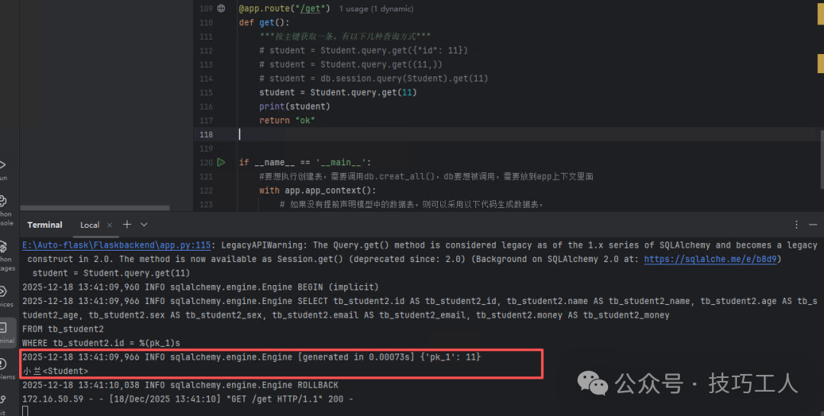
Task: Open the Terminal panel options kebab menu
Action: point(796,225)
